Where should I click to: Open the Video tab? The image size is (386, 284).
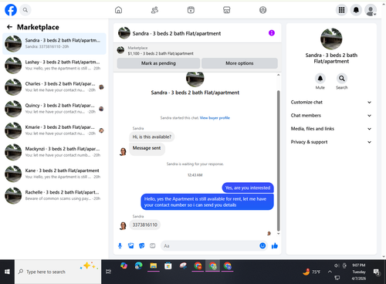coord(191,10)
